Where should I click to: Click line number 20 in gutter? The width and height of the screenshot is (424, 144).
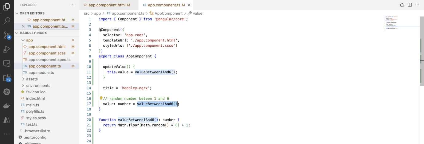click(x=89, y=120)
